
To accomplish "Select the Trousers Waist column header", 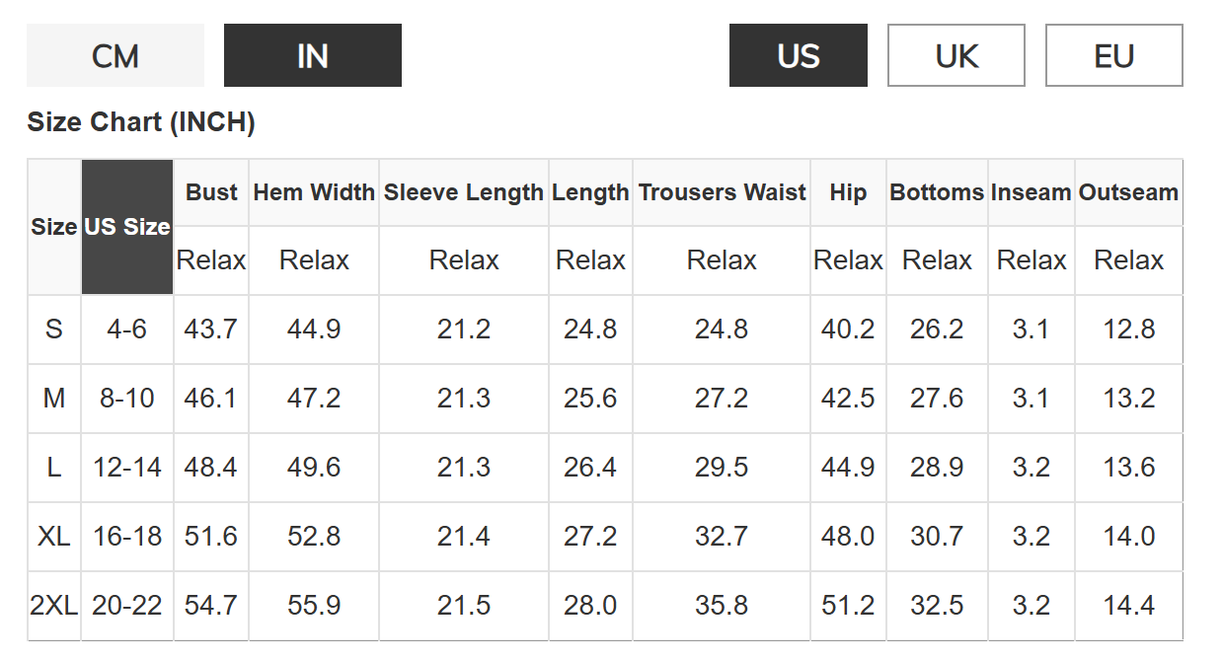I will click(x=722, y=192).
